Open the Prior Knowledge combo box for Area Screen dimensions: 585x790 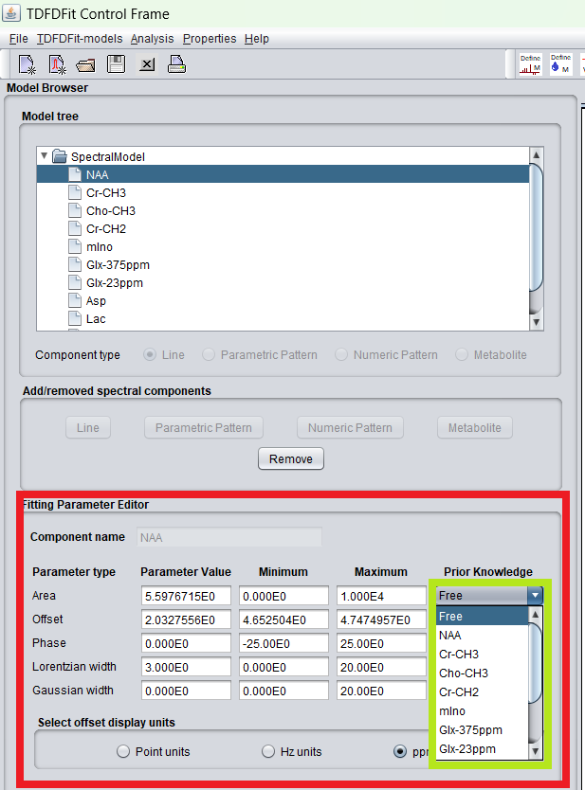tap(489, 596)
